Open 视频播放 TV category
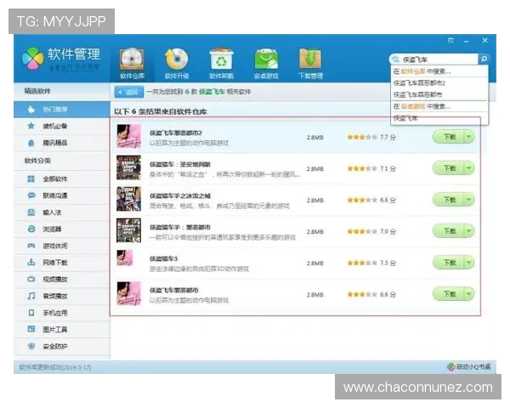Screen dimensions: 510x408 [x=62, y=279]
